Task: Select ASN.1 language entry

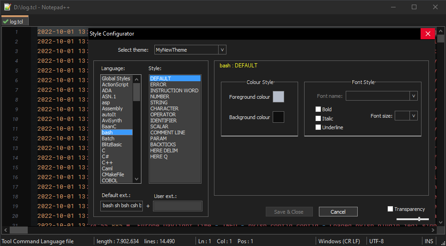Action: (x=116, y=96)
